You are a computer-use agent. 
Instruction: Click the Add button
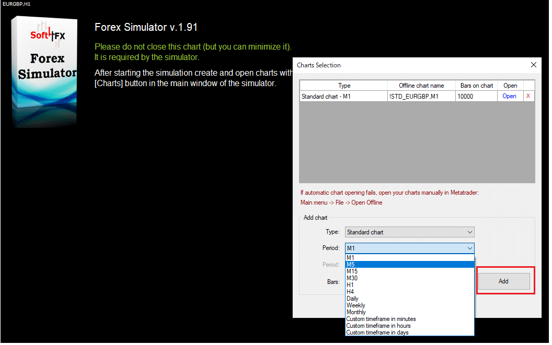point(503,281)
